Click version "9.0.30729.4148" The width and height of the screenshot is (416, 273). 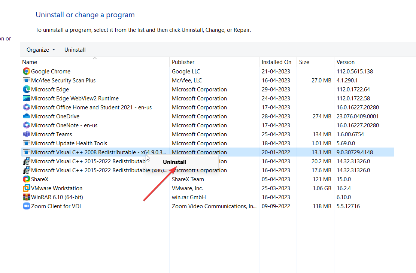pos(355,152)
